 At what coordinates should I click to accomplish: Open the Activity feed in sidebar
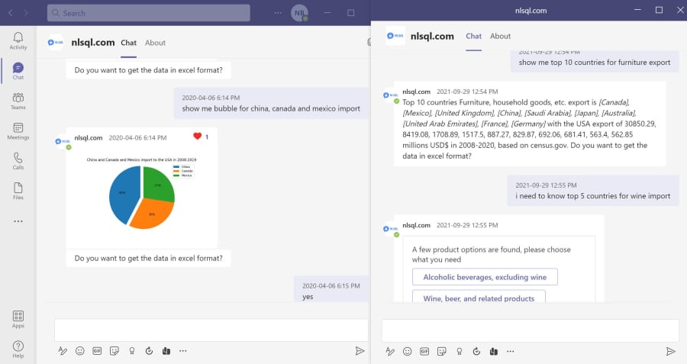[18, 40]
